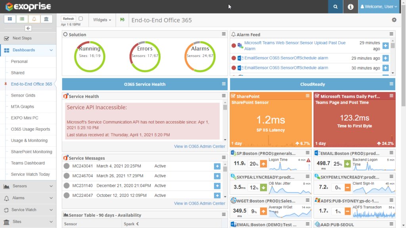Image resolution: width=406 pixels, height=228 pixels.
Task: Click the Errors sensors donut chart
Action: pos(145,56)
